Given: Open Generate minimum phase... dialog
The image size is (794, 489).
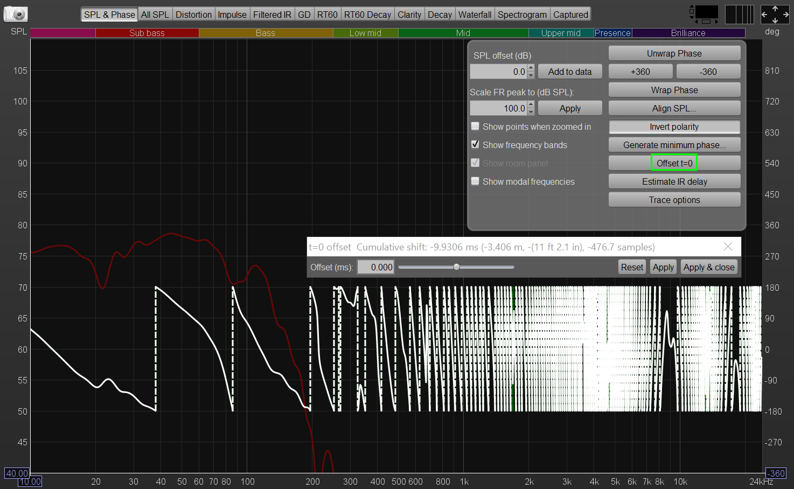Looking at the screenshot, I should pos(674,145).
